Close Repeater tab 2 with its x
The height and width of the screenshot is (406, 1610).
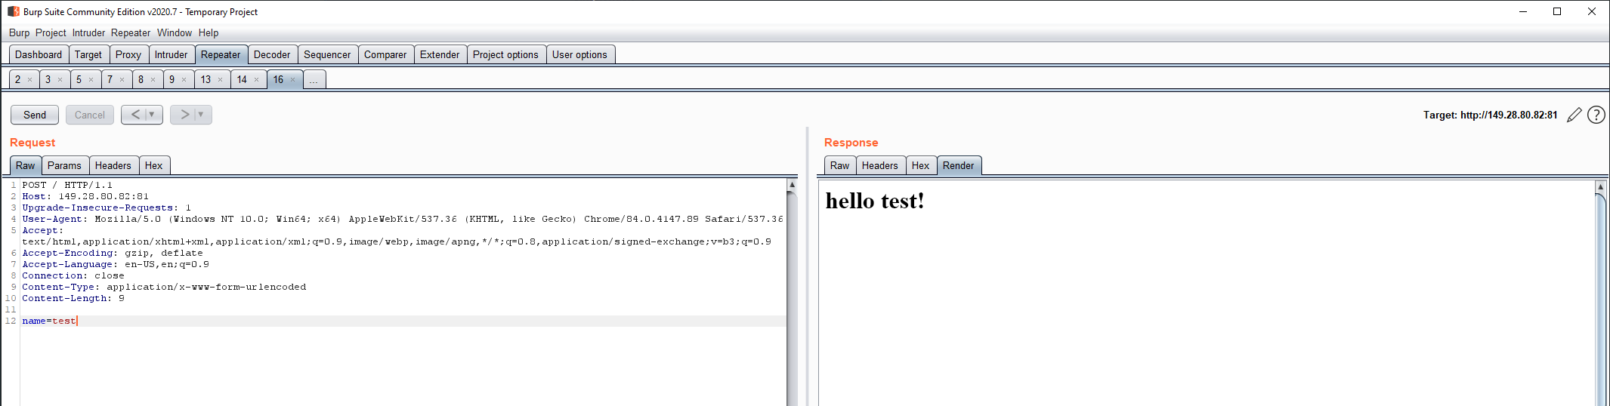[x=30, y=79]
